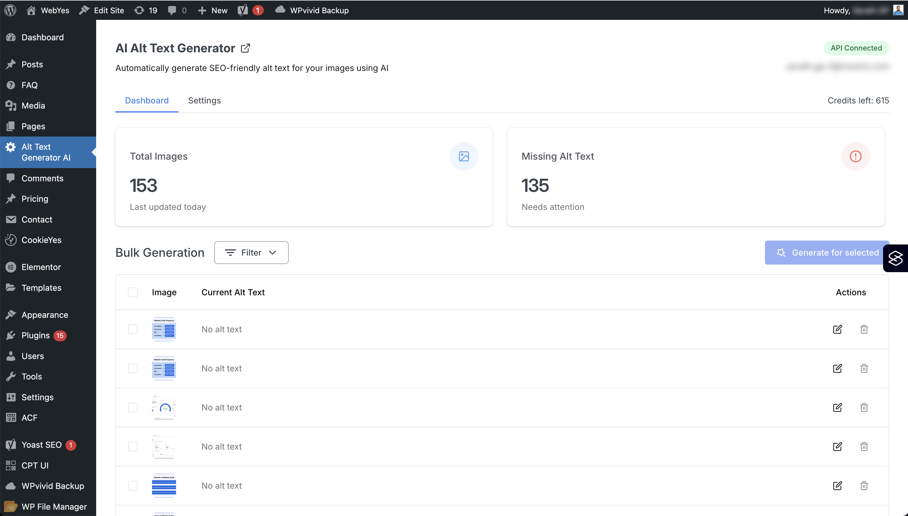The height and width of the screenshot is (516, 908).
Task: Open FAQ in the sidebar
Action: click(48, 85)
